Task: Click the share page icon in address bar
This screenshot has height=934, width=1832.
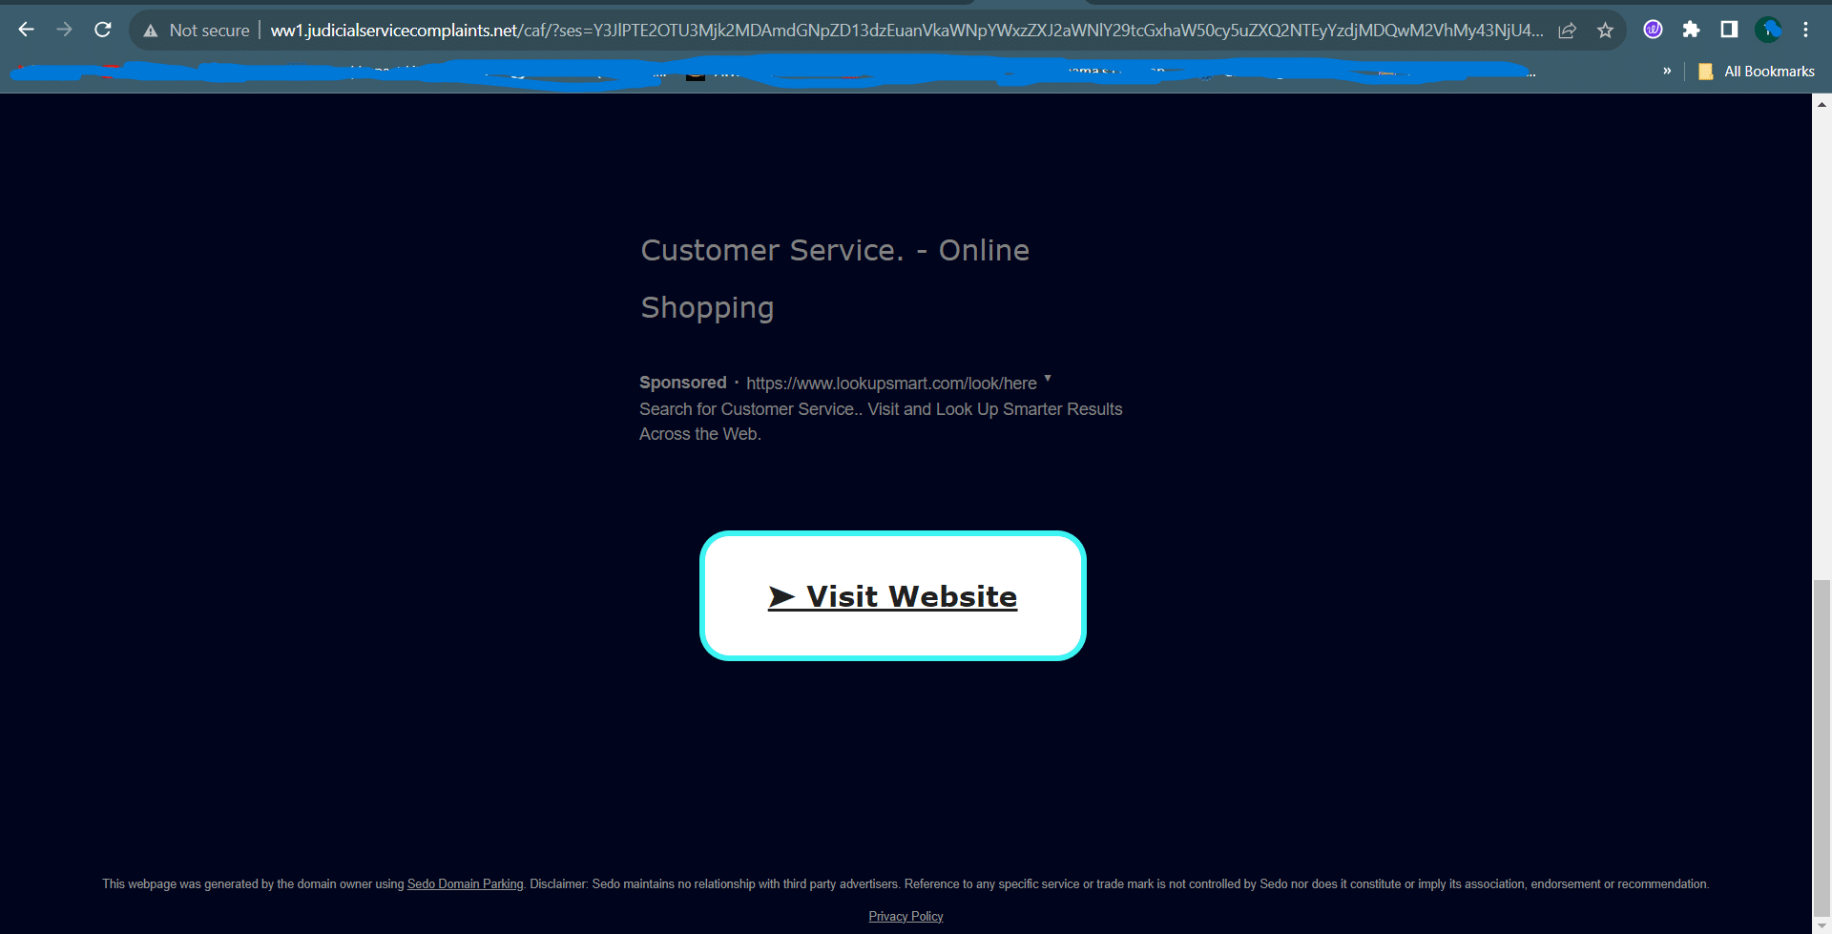Action: click(x=1567, y=31)
